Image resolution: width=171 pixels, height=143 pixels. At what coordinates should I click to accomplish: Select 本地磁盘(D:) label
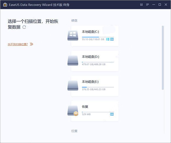[91, 57]
